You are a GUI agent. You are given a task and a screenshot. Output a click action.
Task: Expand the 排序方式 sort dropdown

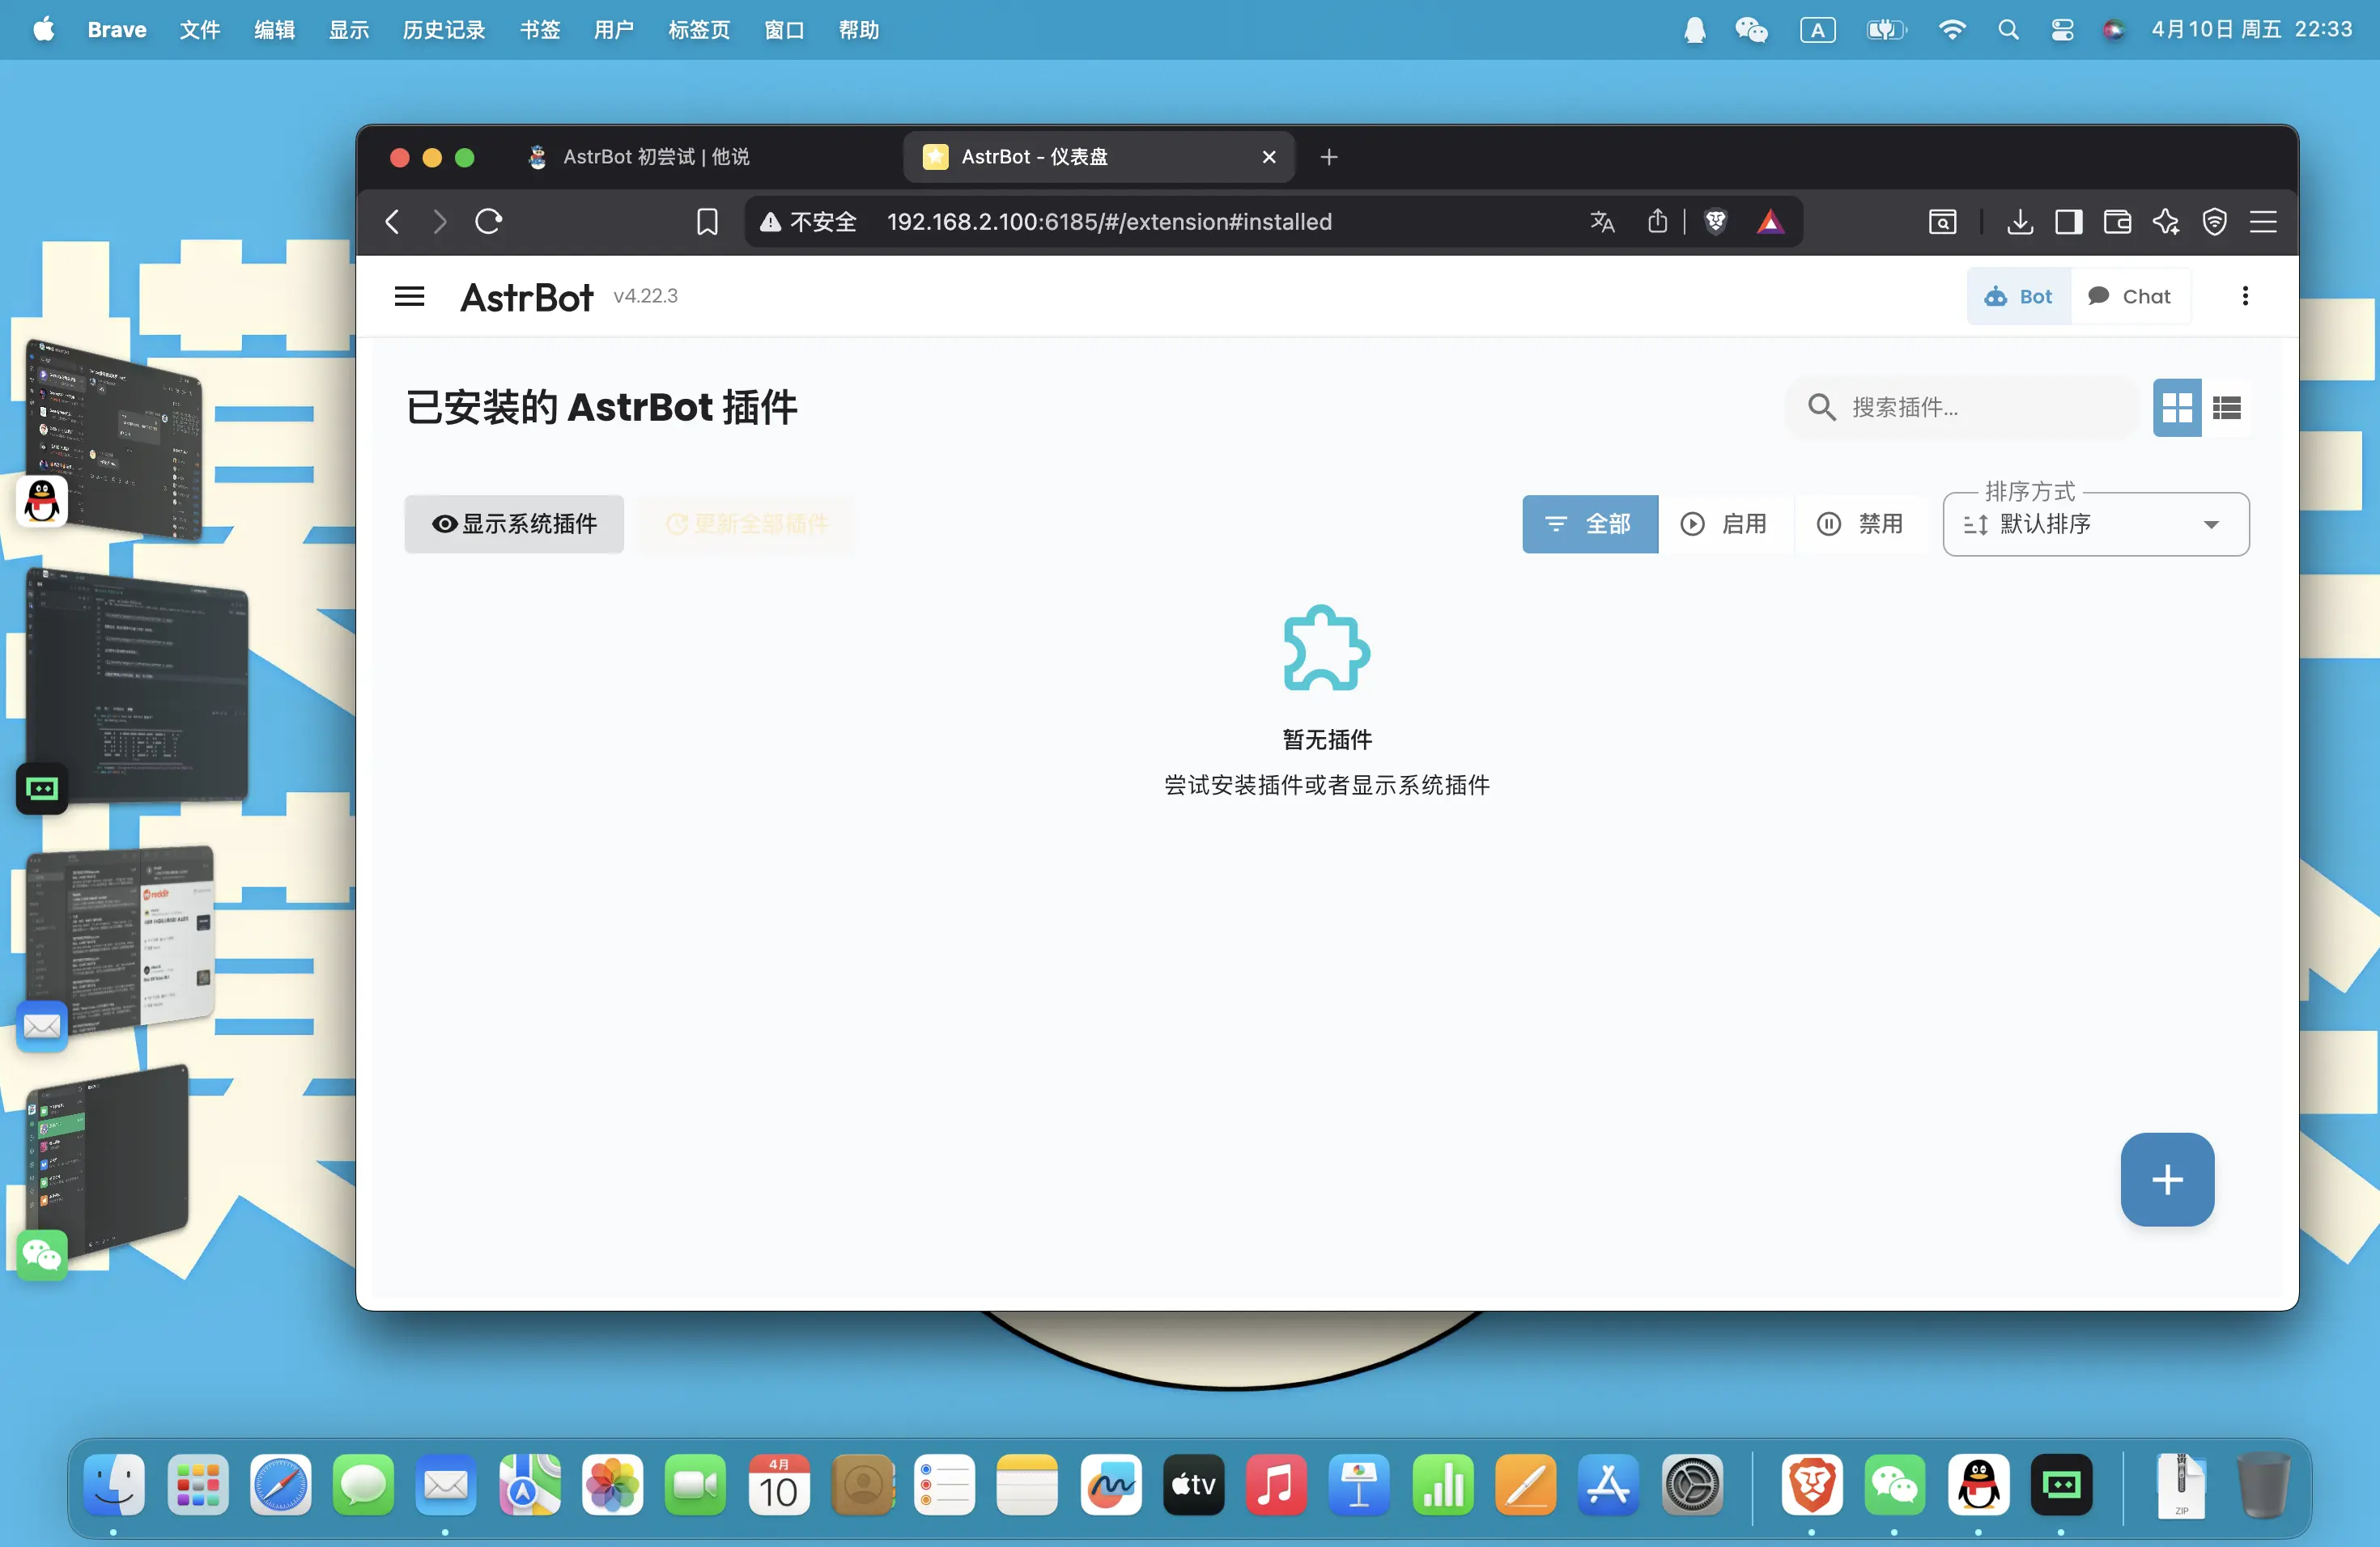pos(2095,523)
